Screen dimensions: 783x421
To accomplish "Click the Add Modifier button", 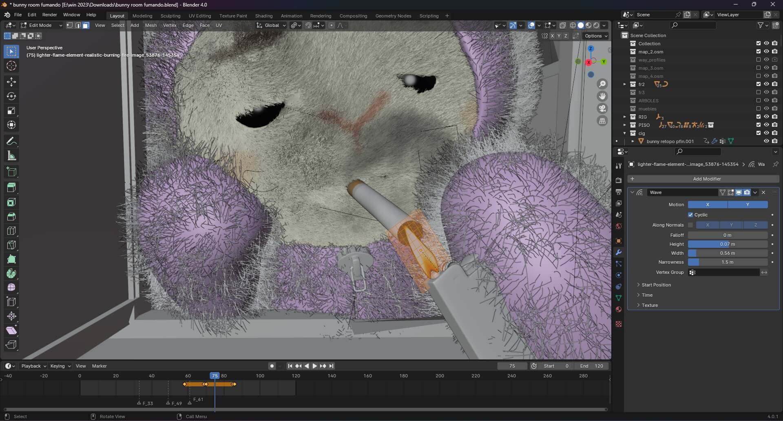I will [703, 179].
